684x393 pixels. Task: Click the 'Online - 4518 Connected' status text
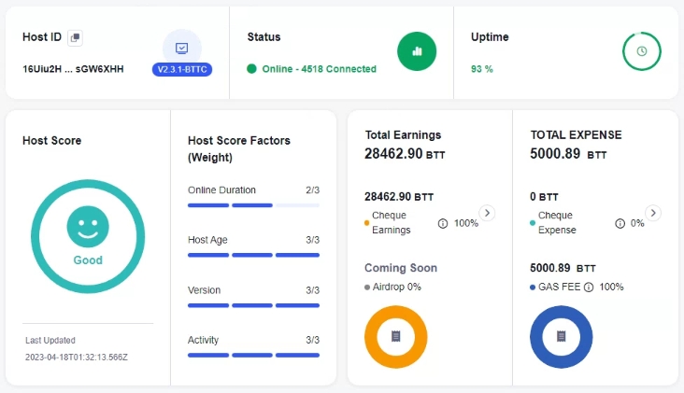tap(319, 69)
